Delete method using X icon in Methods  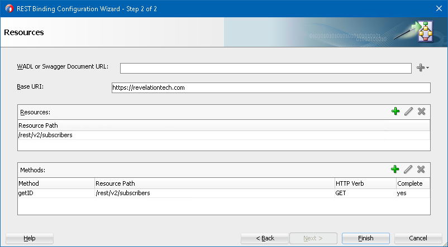point(421,169)
